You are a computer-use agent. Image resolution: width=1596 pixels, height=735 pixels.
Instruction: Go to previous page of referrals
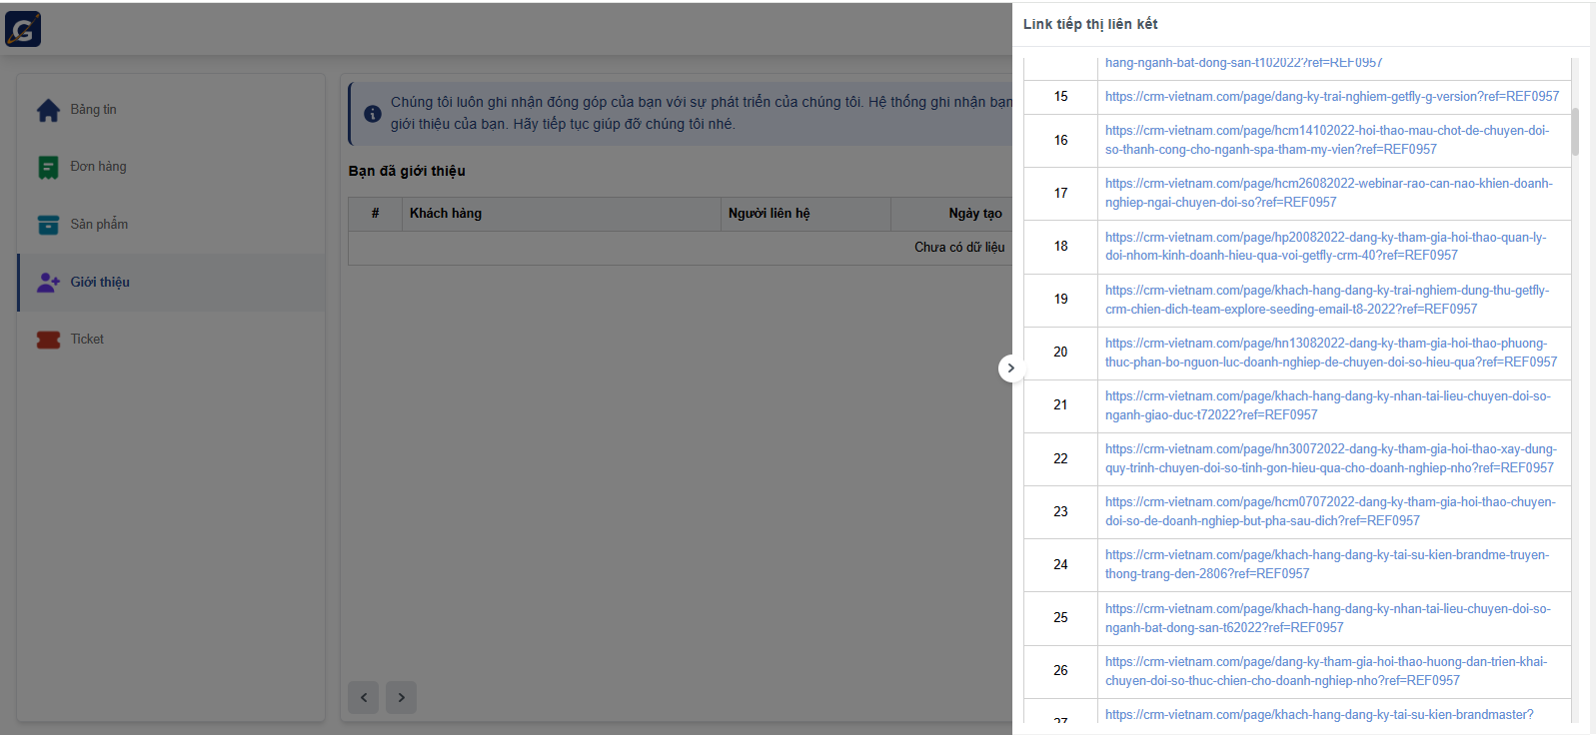point(364,697)
